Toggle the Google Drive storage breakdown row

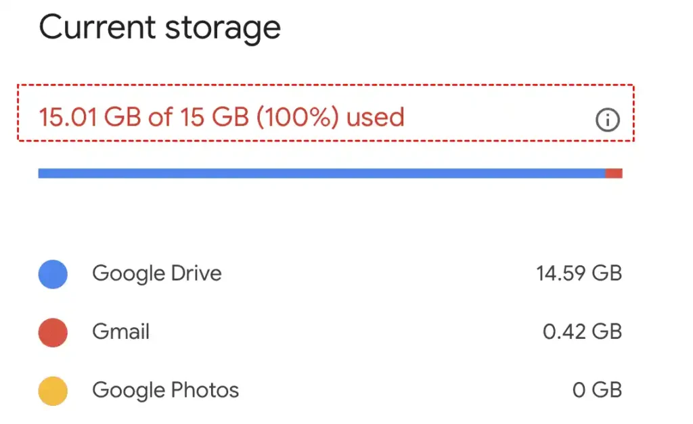tap(332, 273)
